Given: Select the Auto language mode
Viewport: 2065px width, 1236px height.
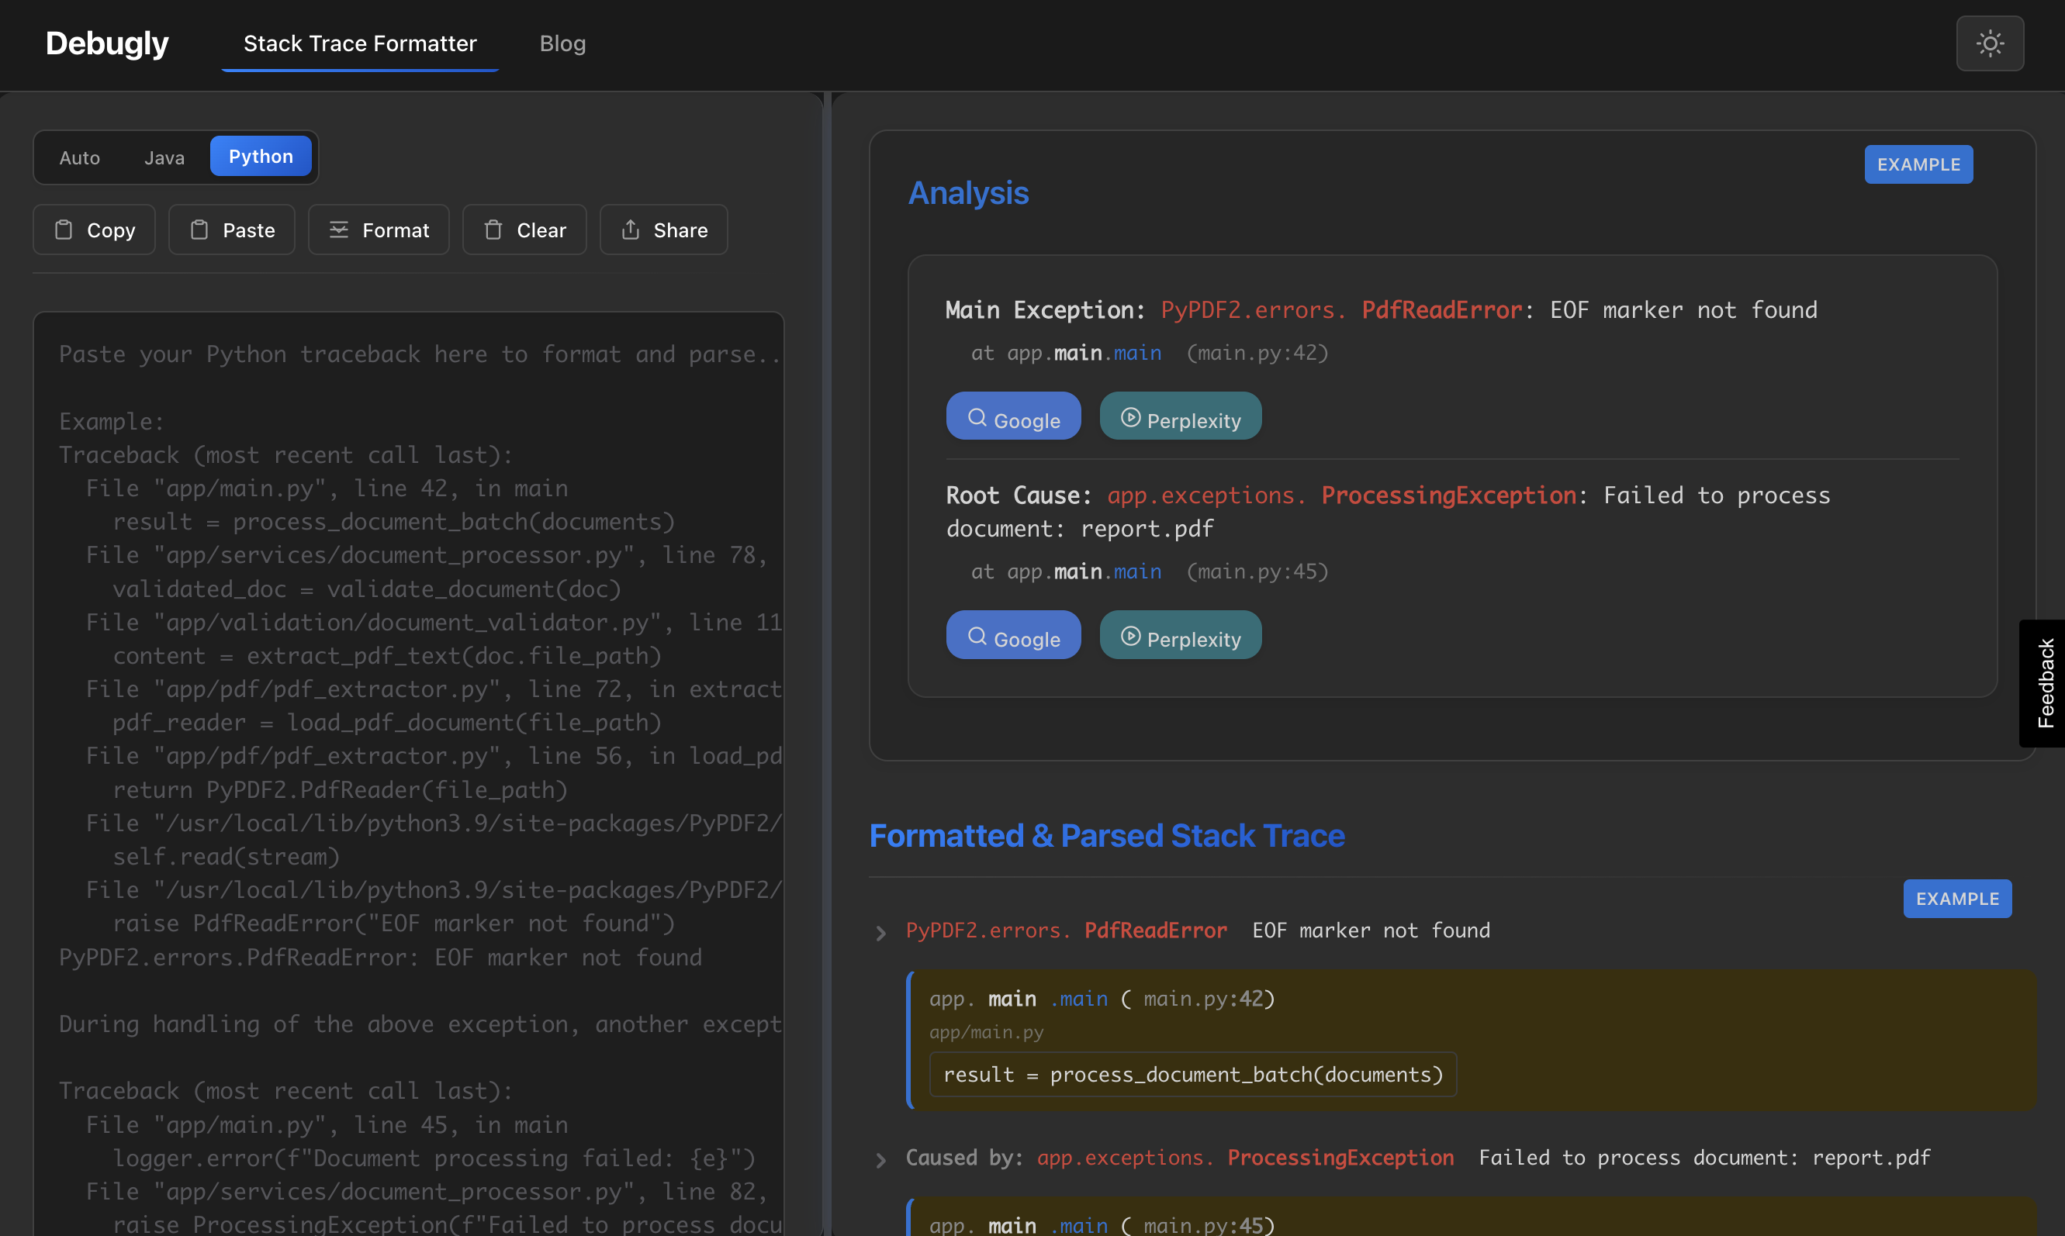Looking at the screenshot, I should [x=80, y=157].
